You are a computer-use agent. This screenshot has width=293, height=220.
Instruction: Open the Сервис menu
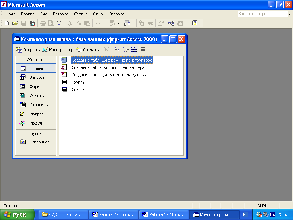81,14
